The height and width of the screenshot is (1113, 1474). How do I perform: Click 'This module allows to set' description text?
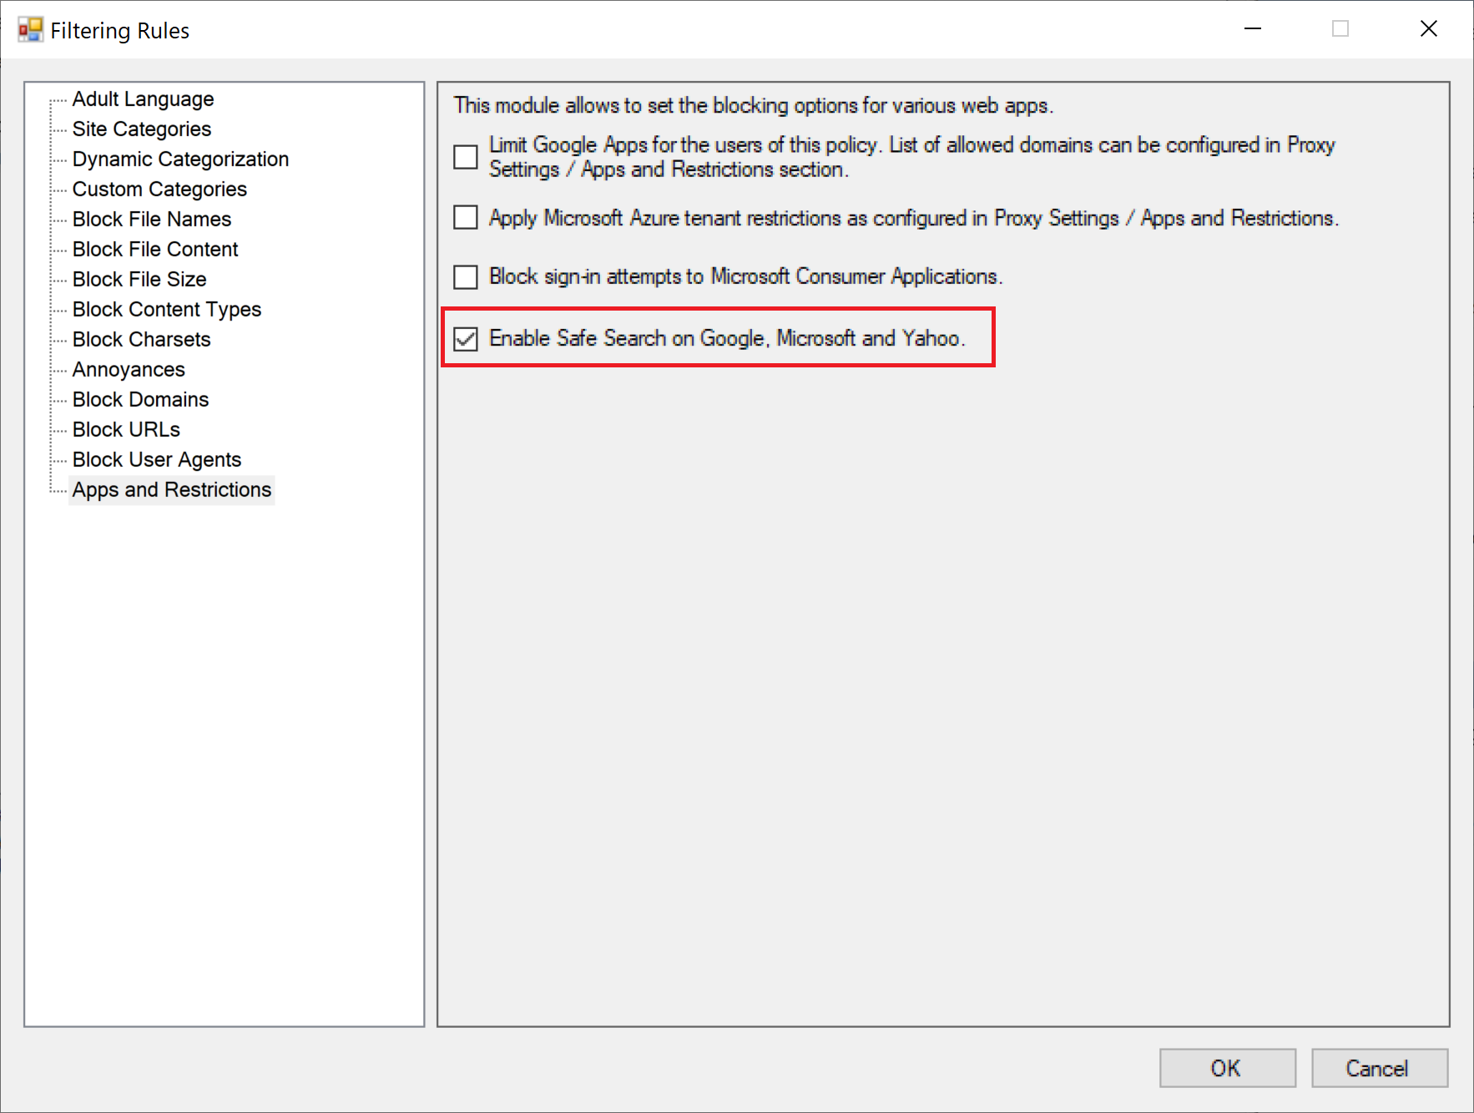[x=754, y=106]
